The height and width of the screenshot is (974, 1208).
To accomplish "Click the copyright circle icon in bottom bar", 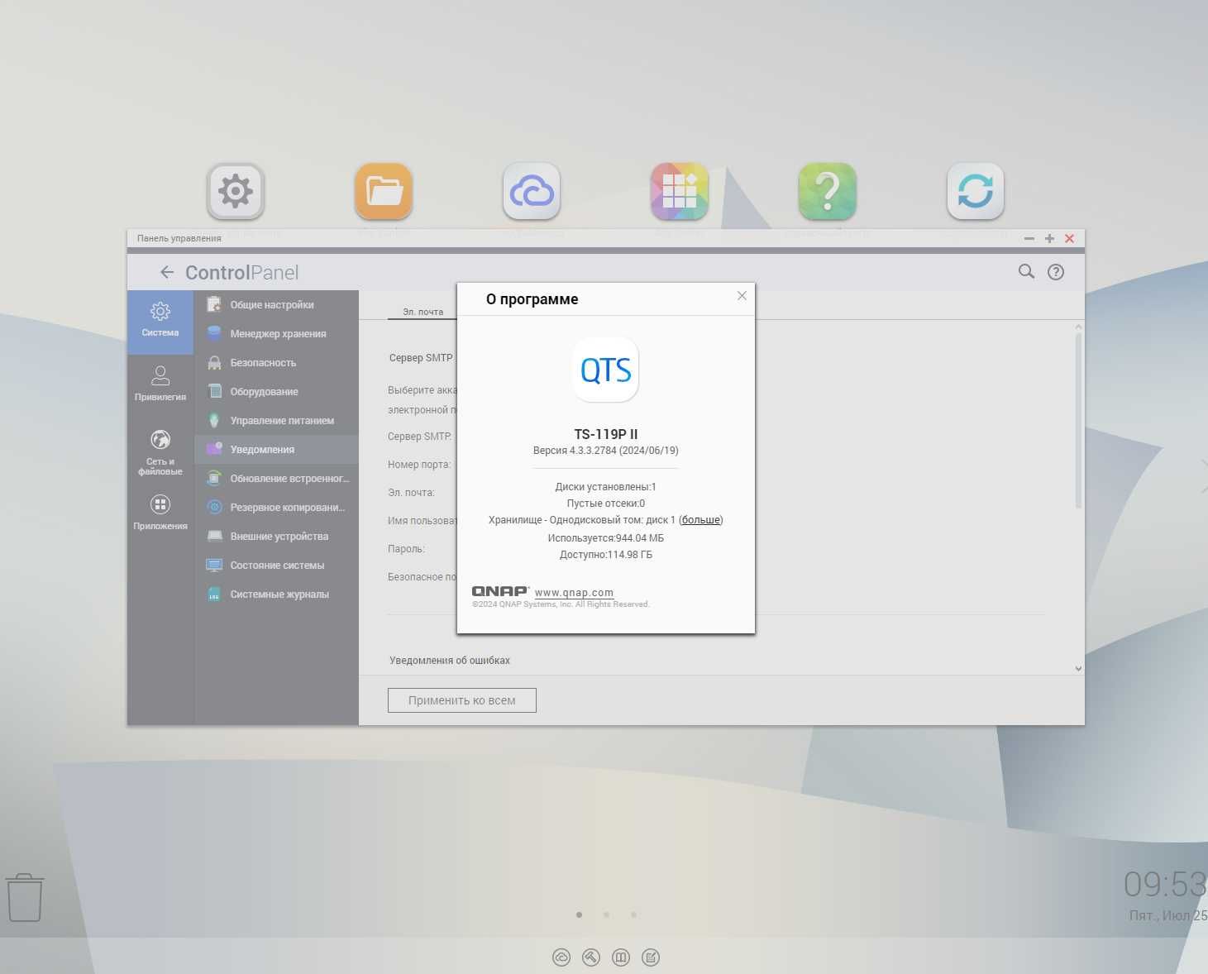I will [x=561, y=957].
